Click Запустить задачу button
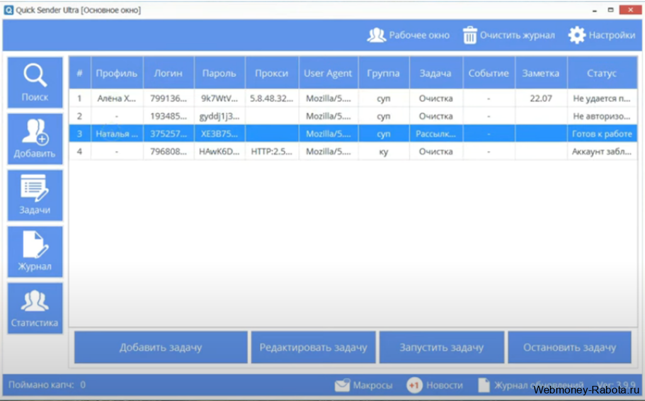 442,347
